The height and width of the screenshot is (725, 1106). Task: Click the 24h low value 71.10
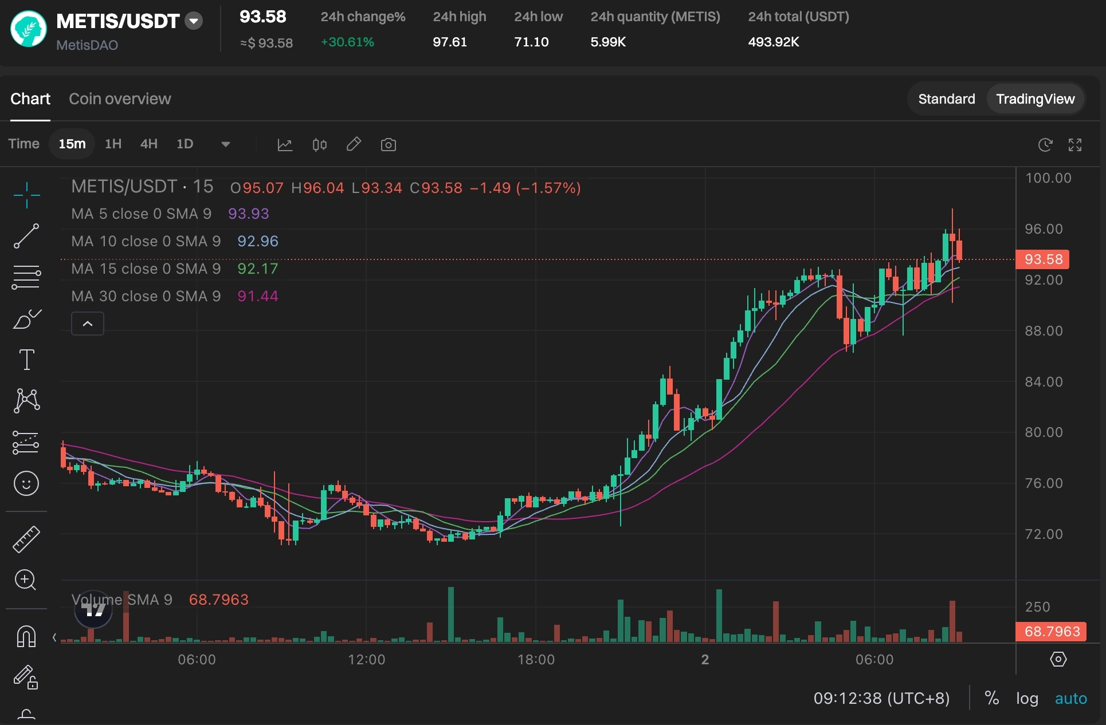coord(531,42)
